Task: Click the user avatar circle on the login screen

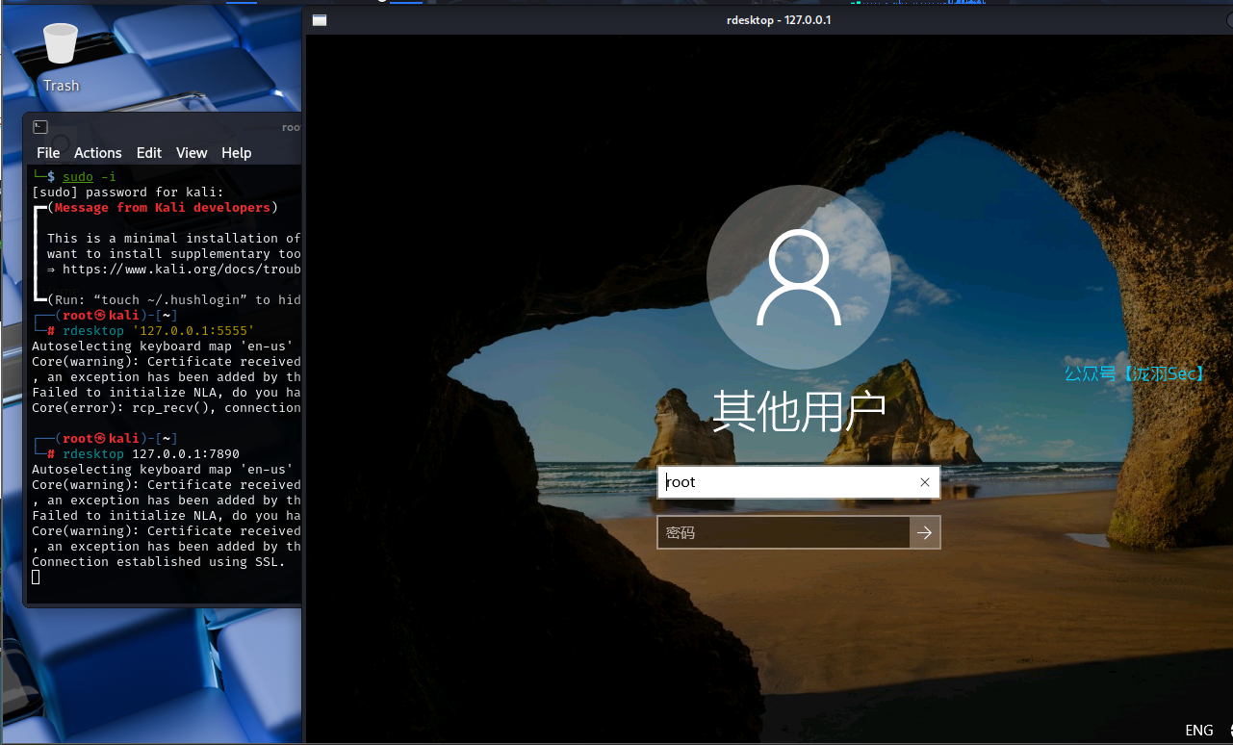Action: pyautogui.click(x=799, y=278)
